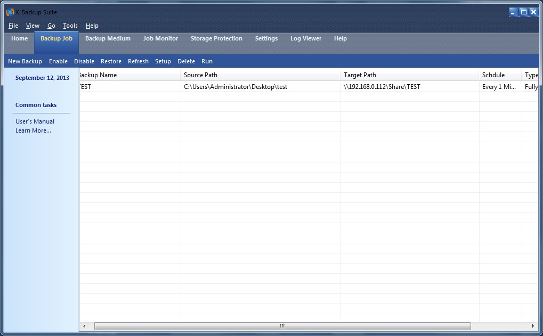Open the Tools menu

pyautogui.click(x=70, y=26)
